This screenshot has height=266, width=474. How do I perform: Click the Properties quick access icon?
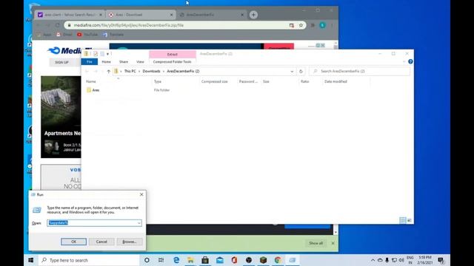[x=96, y=54]
